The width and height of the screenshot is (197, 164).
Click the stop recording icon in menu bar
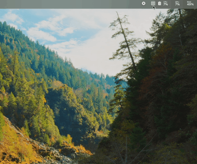(144, 3)
